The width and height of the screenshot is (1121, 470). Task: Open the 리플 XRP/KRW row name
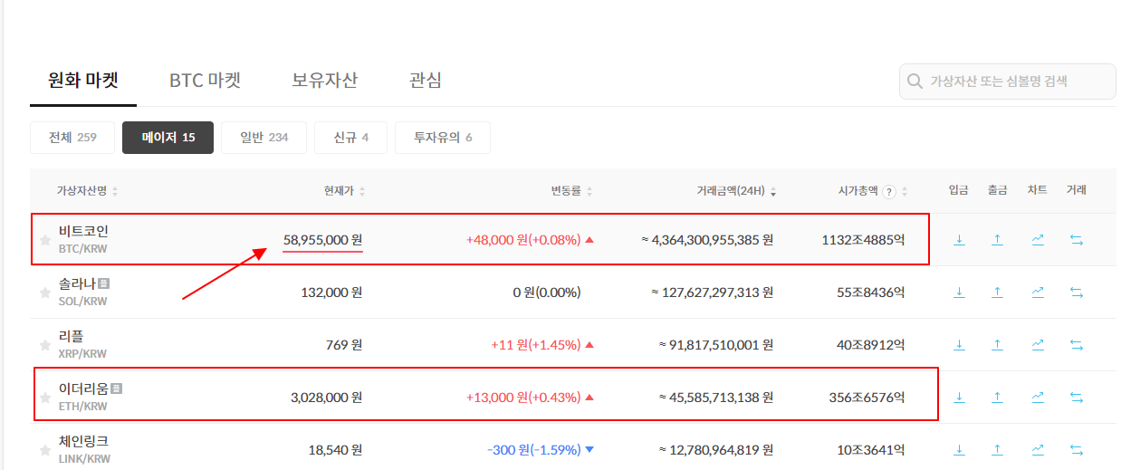(82, 344)
